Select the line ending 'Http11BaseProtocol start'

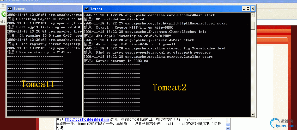coord(155,23)
